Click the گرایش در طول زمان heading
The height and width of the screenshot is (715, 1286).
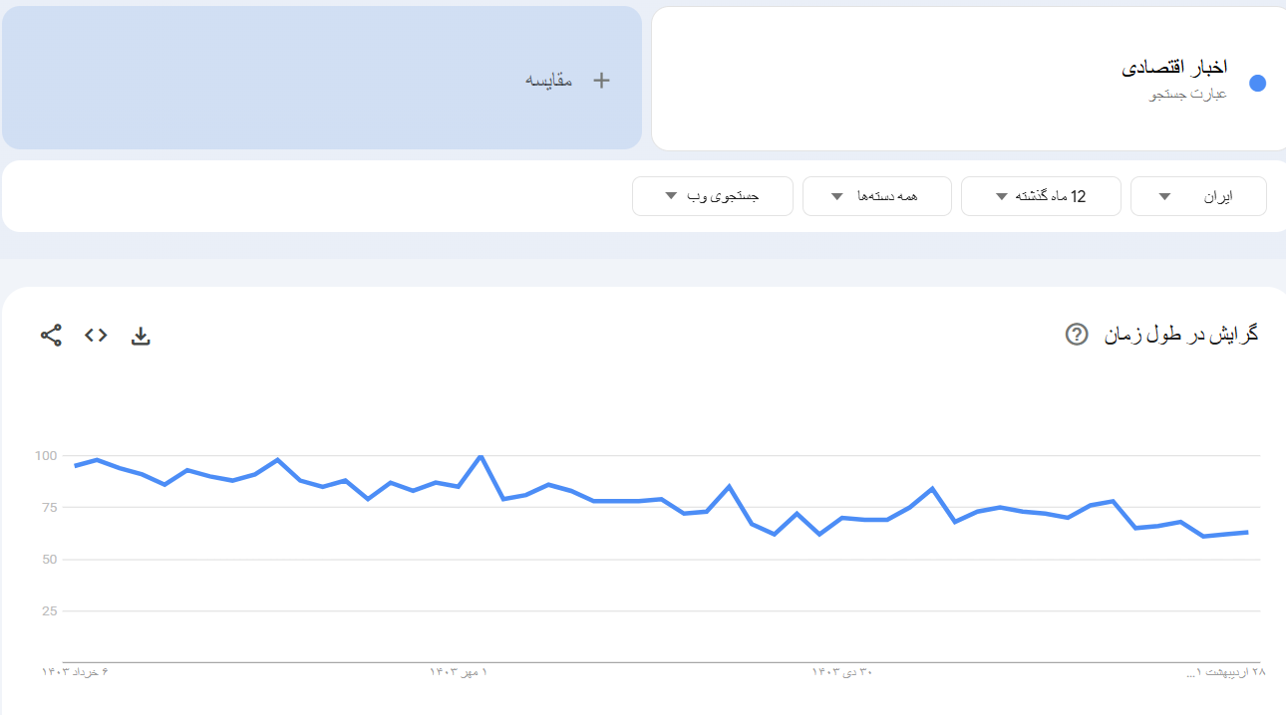(1181, 335)
